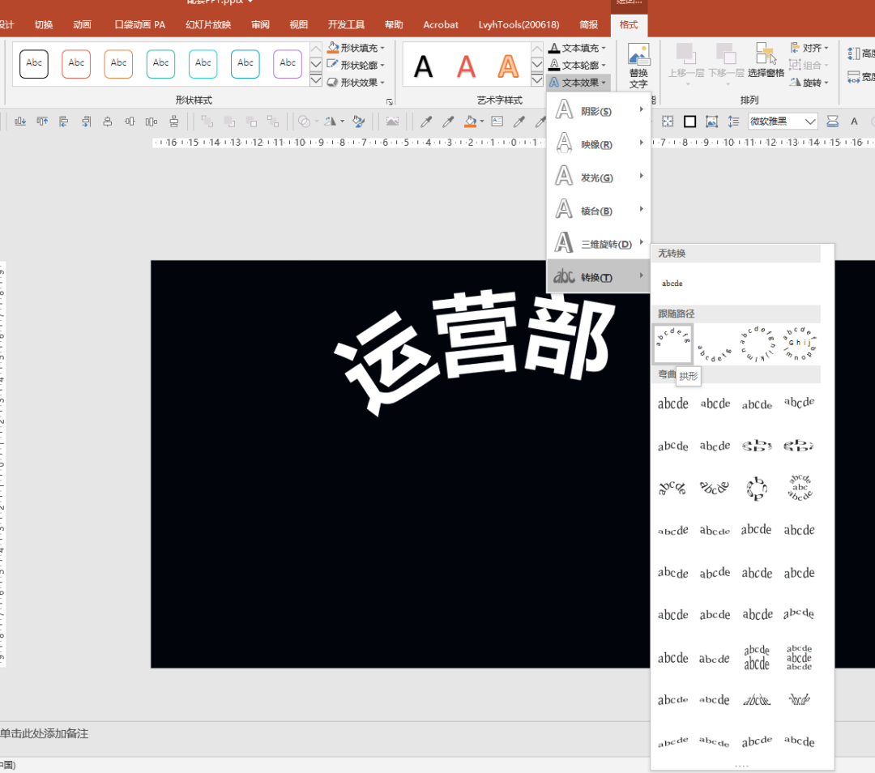This screenshot has width=875, height=773.
Task: Expand the WordArt styles gallery
Action: click(x=537, y=81)
